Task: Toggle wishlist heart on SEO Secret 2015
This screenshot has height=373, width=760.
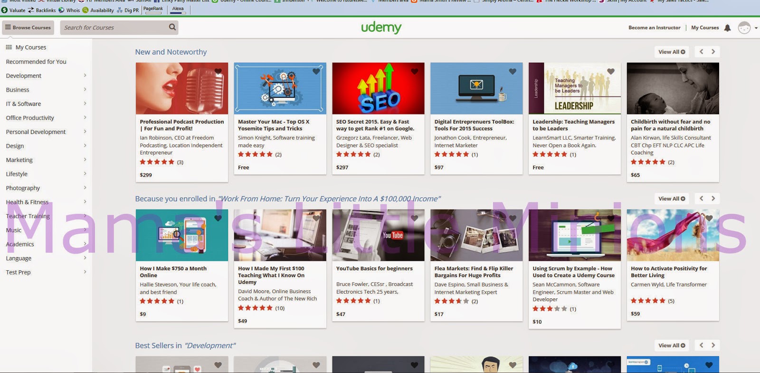Action: tap(415, 71)
